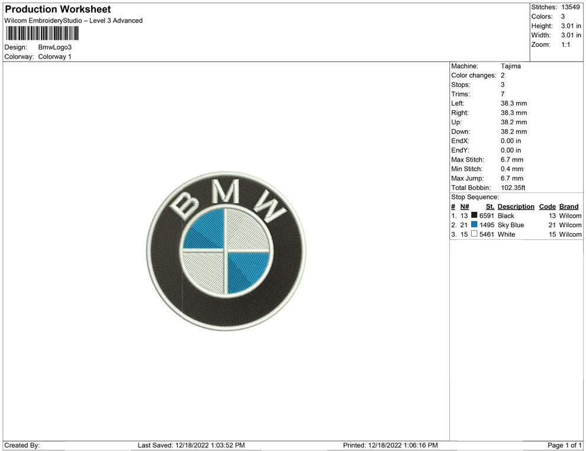Click the St. column header

[490, 207]
